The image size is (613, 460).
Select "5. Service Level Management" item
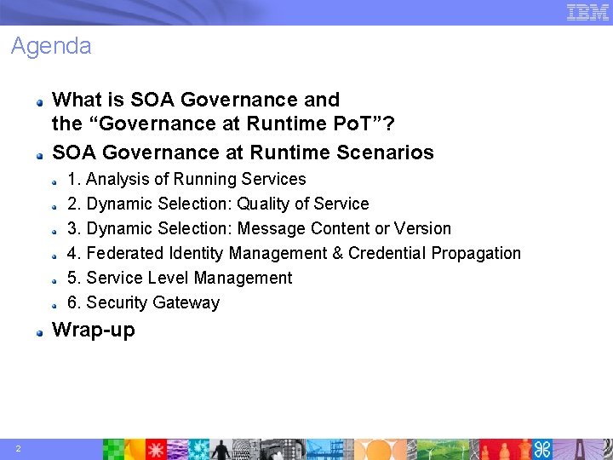point(180,278)
